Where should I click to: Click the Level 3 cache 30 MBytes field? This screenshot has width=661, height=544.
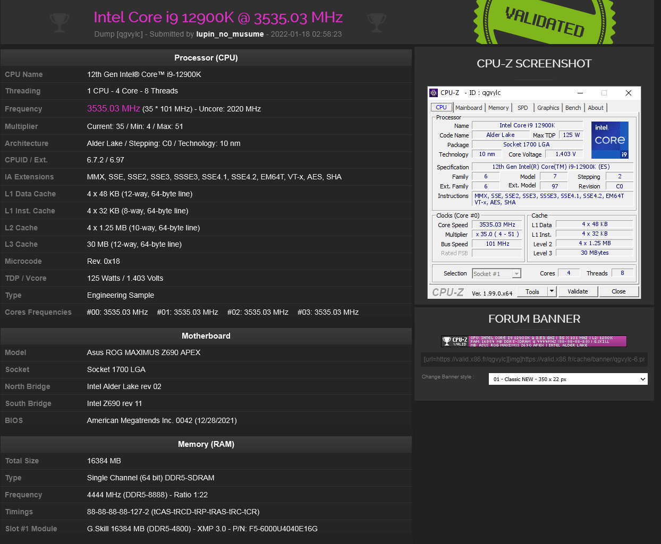click(595, 253)
